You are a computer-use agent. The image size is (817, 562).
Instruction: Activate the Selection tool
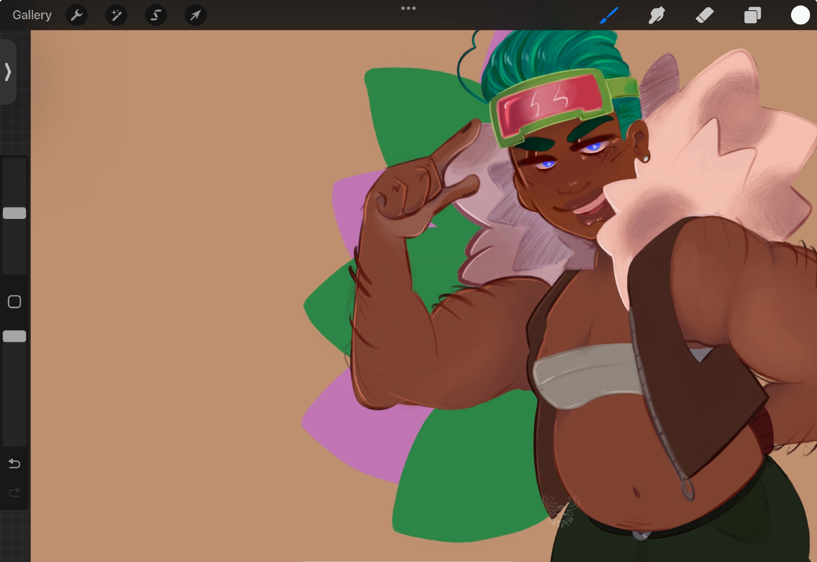[156, 15]
